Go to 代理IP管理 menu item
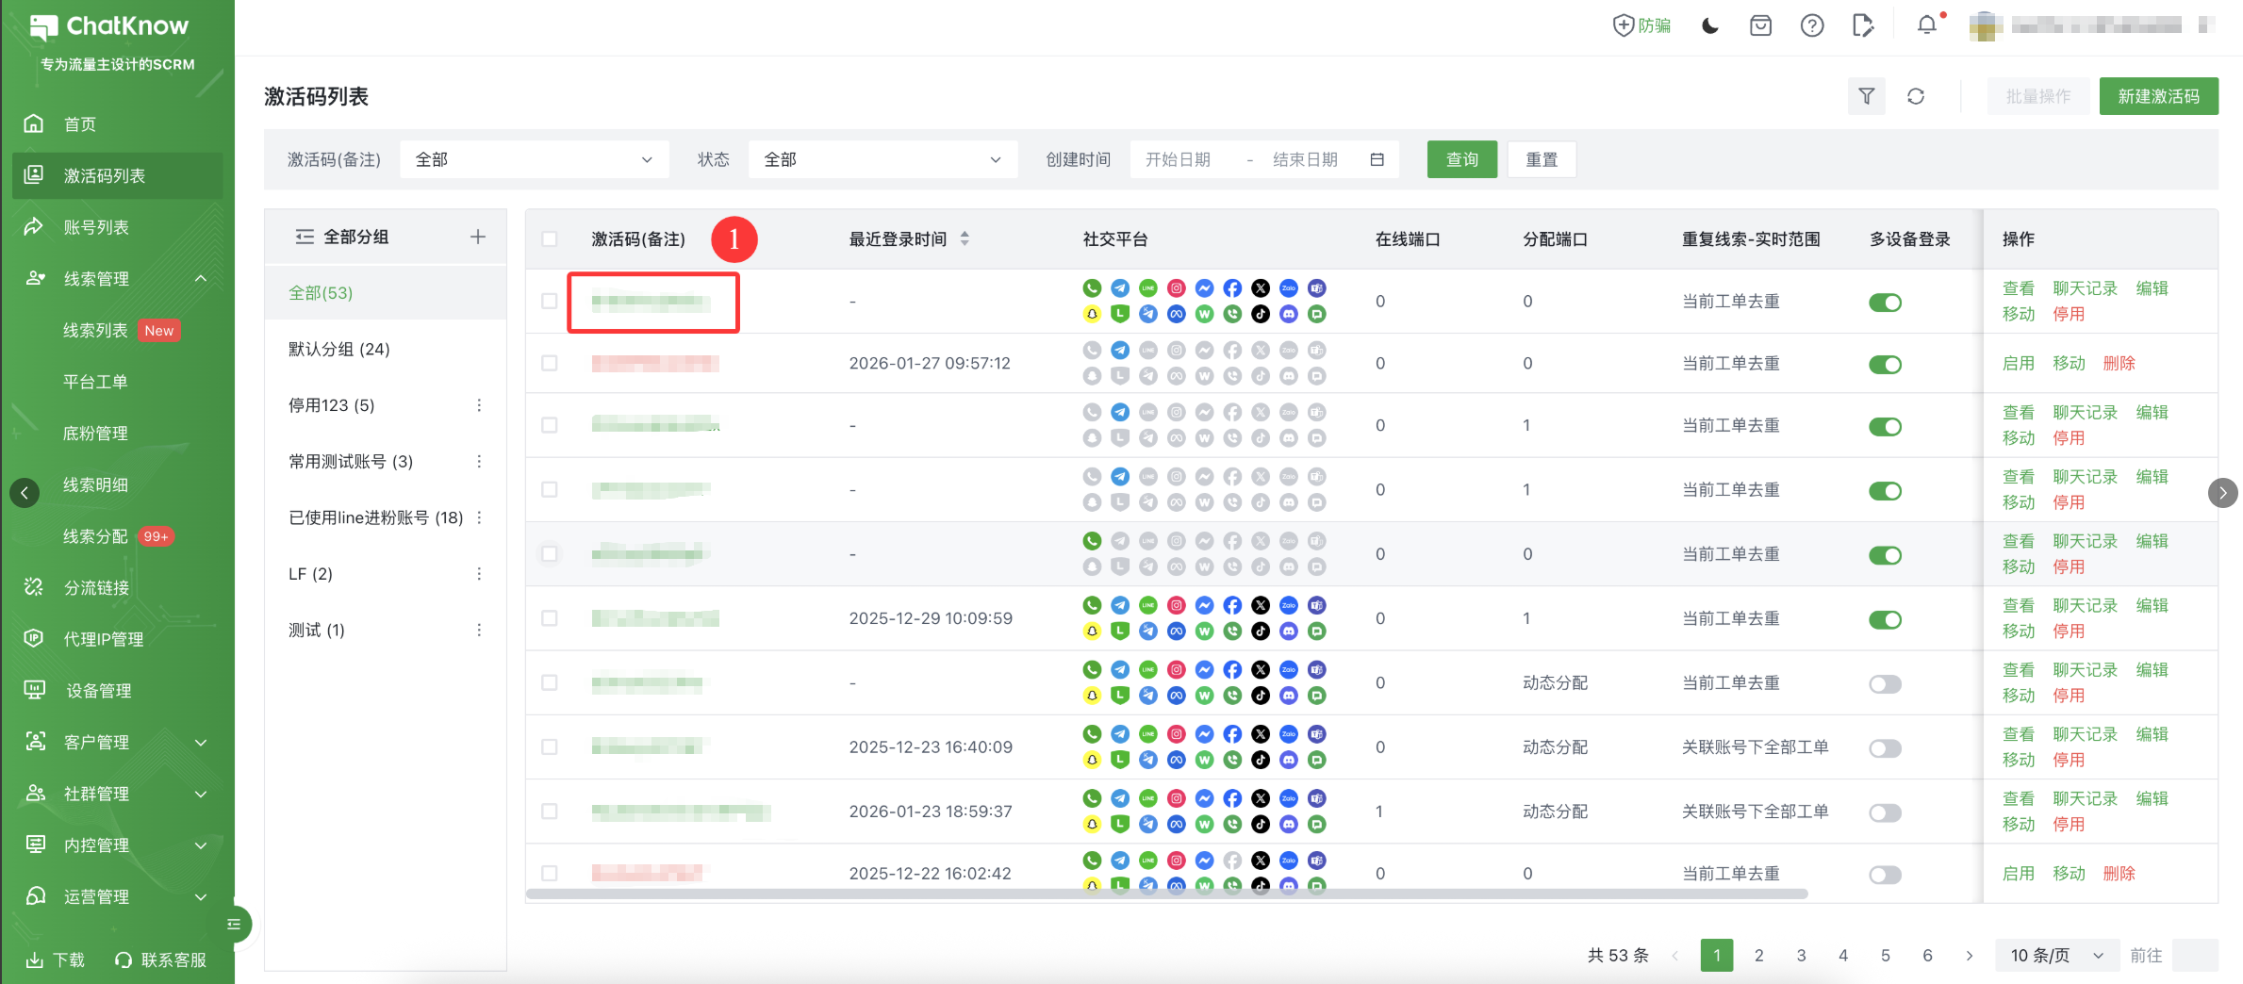Image resolution: width=2243 pixels, height=984 pixels. 104,639
